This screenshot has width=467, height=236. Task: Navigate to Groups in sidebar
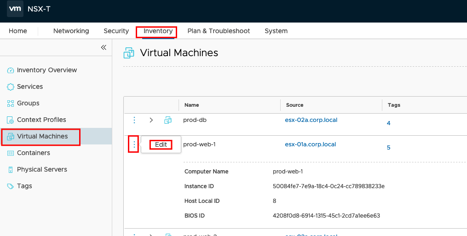pyautogui.click(x=28, y=104)
